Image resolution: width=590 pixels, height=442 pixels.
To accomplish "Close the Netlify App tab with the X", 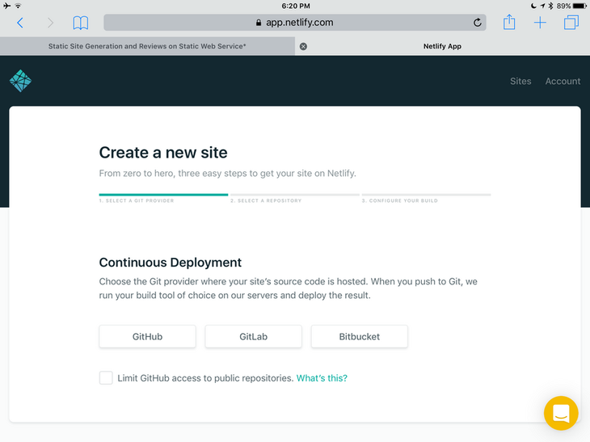I will 303,46.
